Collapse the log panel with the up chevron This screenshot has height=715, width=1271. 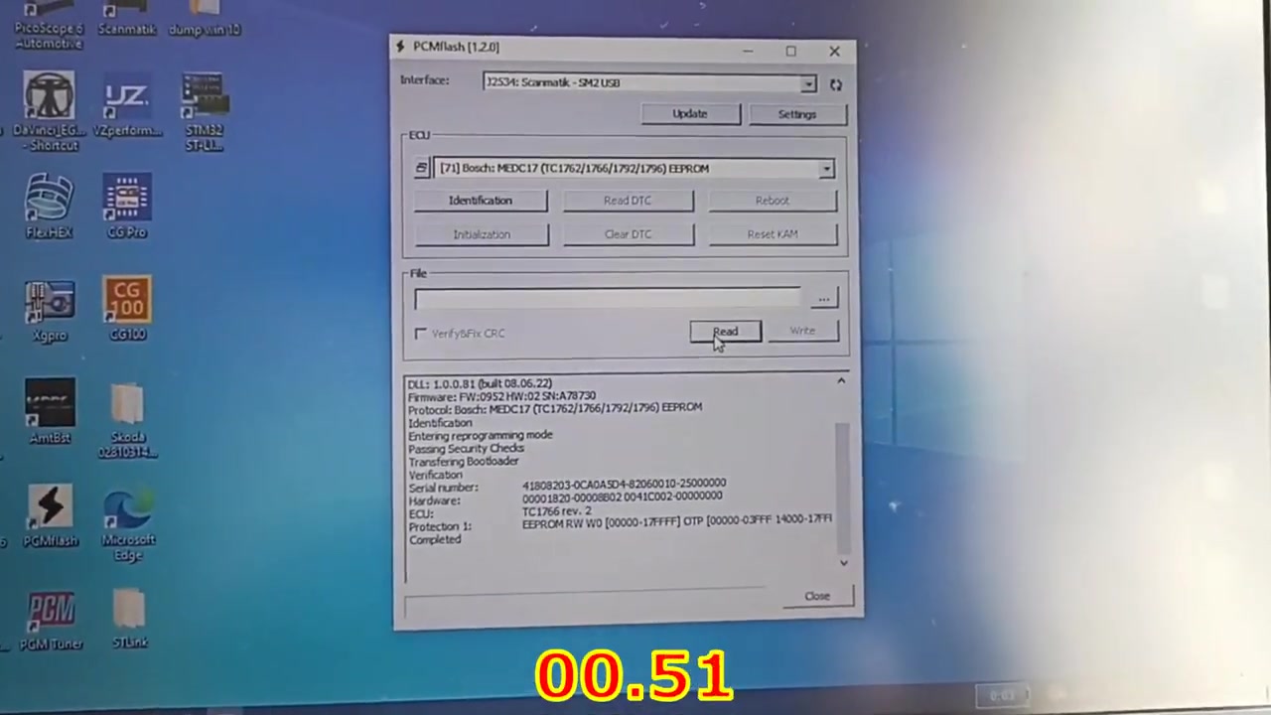click(841, 380)
